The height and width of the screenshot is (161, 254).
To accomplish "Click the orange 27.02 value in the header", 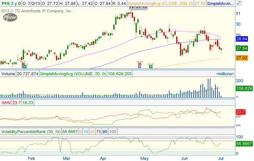I will [200, 3].
